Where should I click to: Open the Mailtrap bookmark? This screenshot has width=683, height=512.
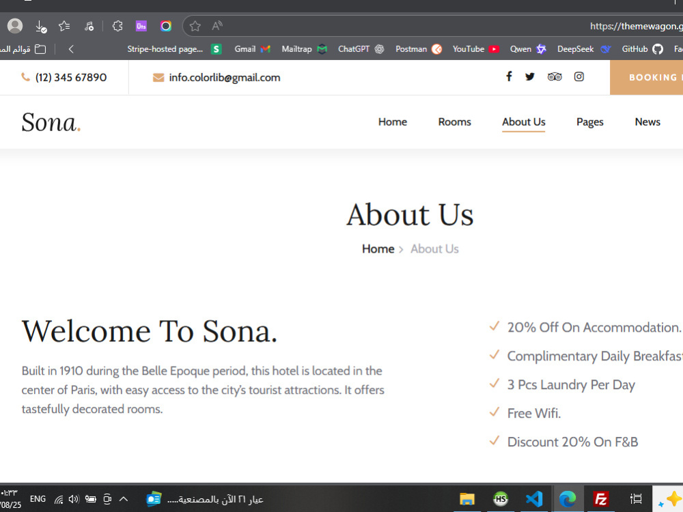click(x=305, y=49)
